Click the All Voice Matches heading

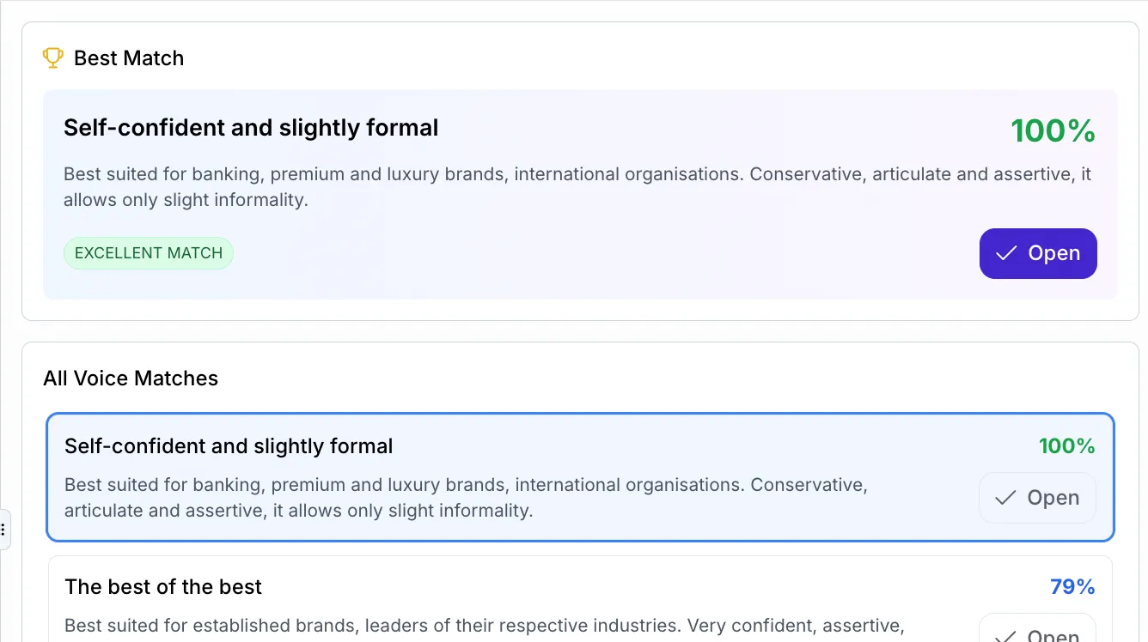pyautogui.click(x=131, y=378)
